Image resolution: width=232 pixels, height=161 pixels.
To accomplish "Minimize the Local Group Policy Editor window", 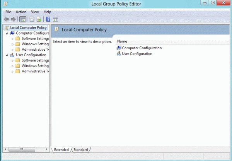I will 205,3.
